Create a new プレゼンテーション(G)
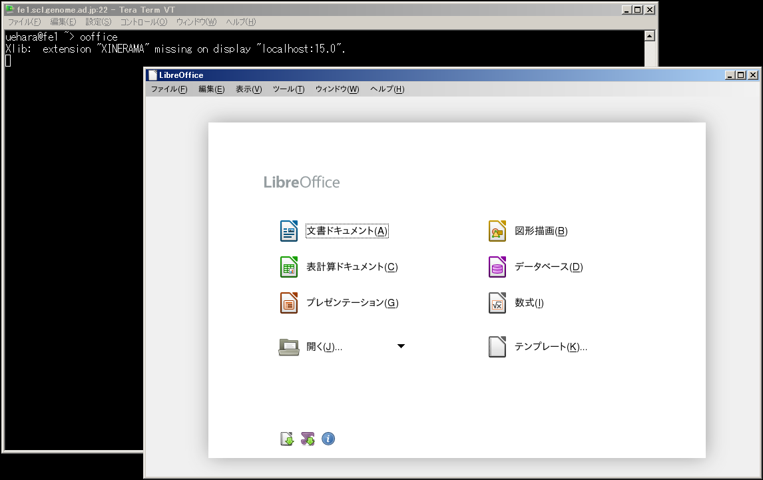The width and height of the screenshot is (763, 480). tap(352, 303)
